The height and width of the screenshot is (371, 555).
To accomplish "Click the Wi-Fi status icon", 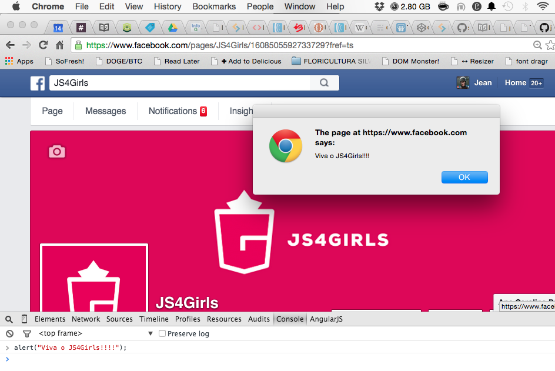I will 542,6.
